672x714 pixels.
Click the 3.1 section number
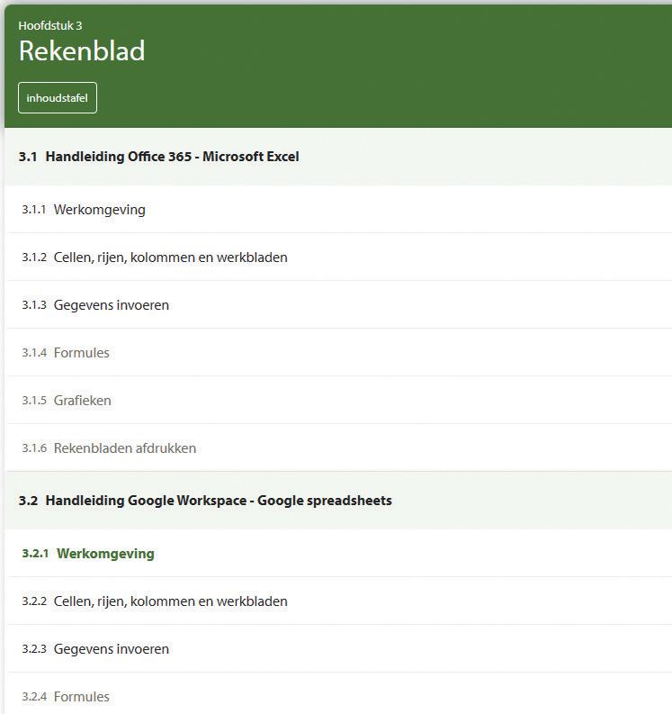pyautogui.click(x=28, y=157)
